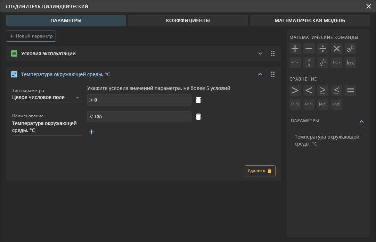Open the МАТЕМАТИЧЕСКАЯ МОДЕЛЬ tab
Viewport: 376px width, 242px height.
pyautogui.click(x=310, y=20)
